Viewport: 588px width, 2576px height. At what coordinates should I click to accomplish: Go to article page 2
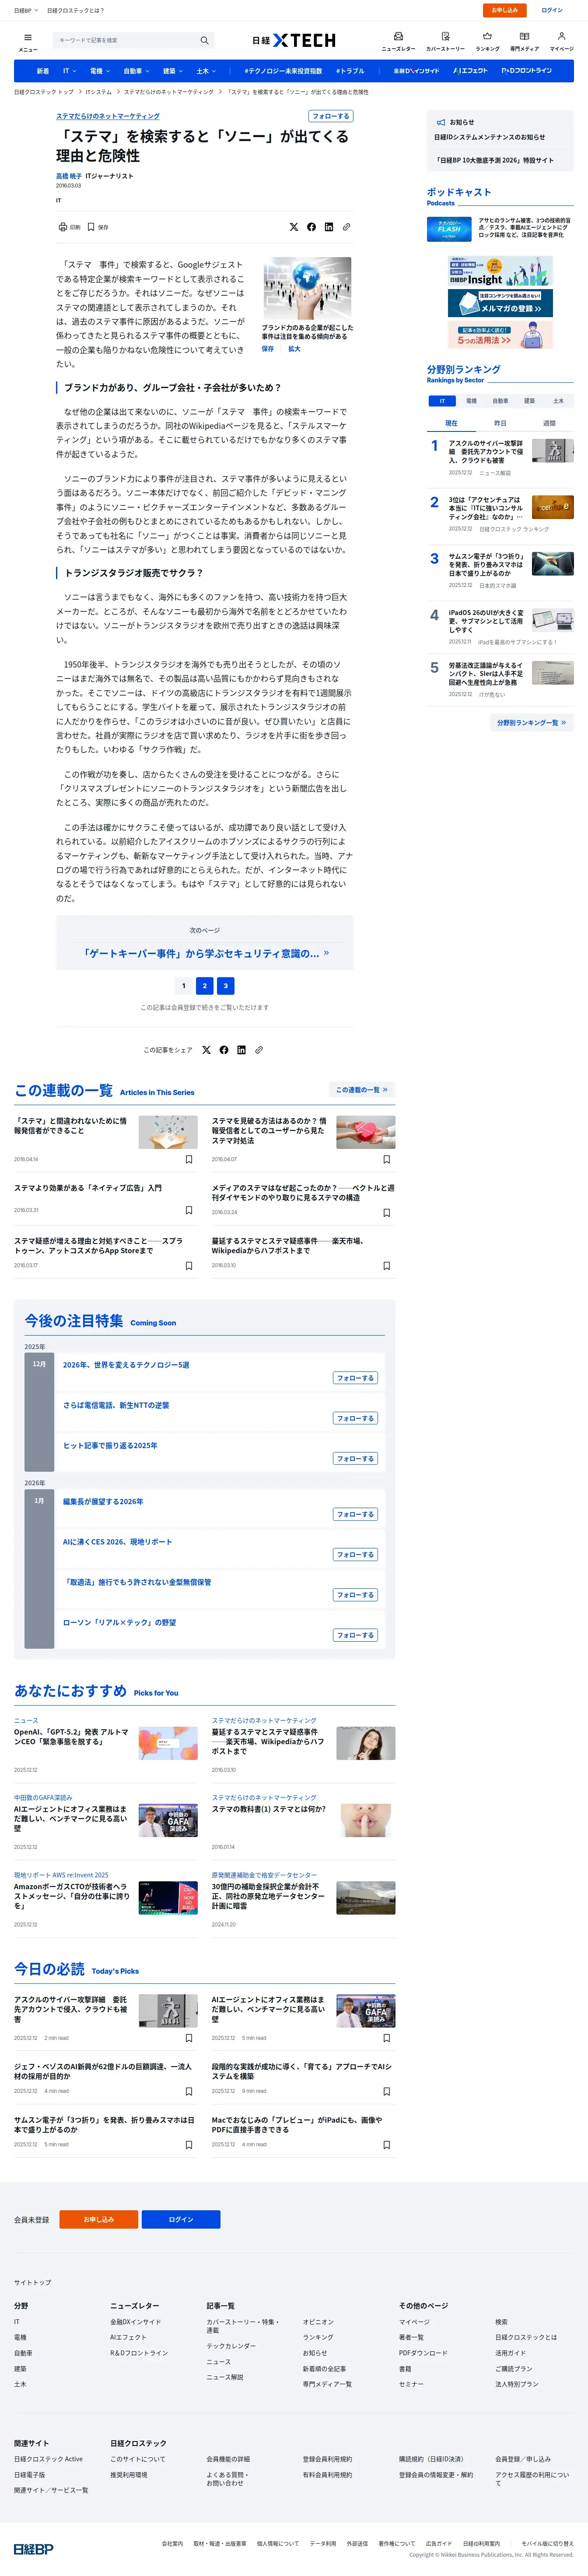pyautogui.click(x=205, y=986)
